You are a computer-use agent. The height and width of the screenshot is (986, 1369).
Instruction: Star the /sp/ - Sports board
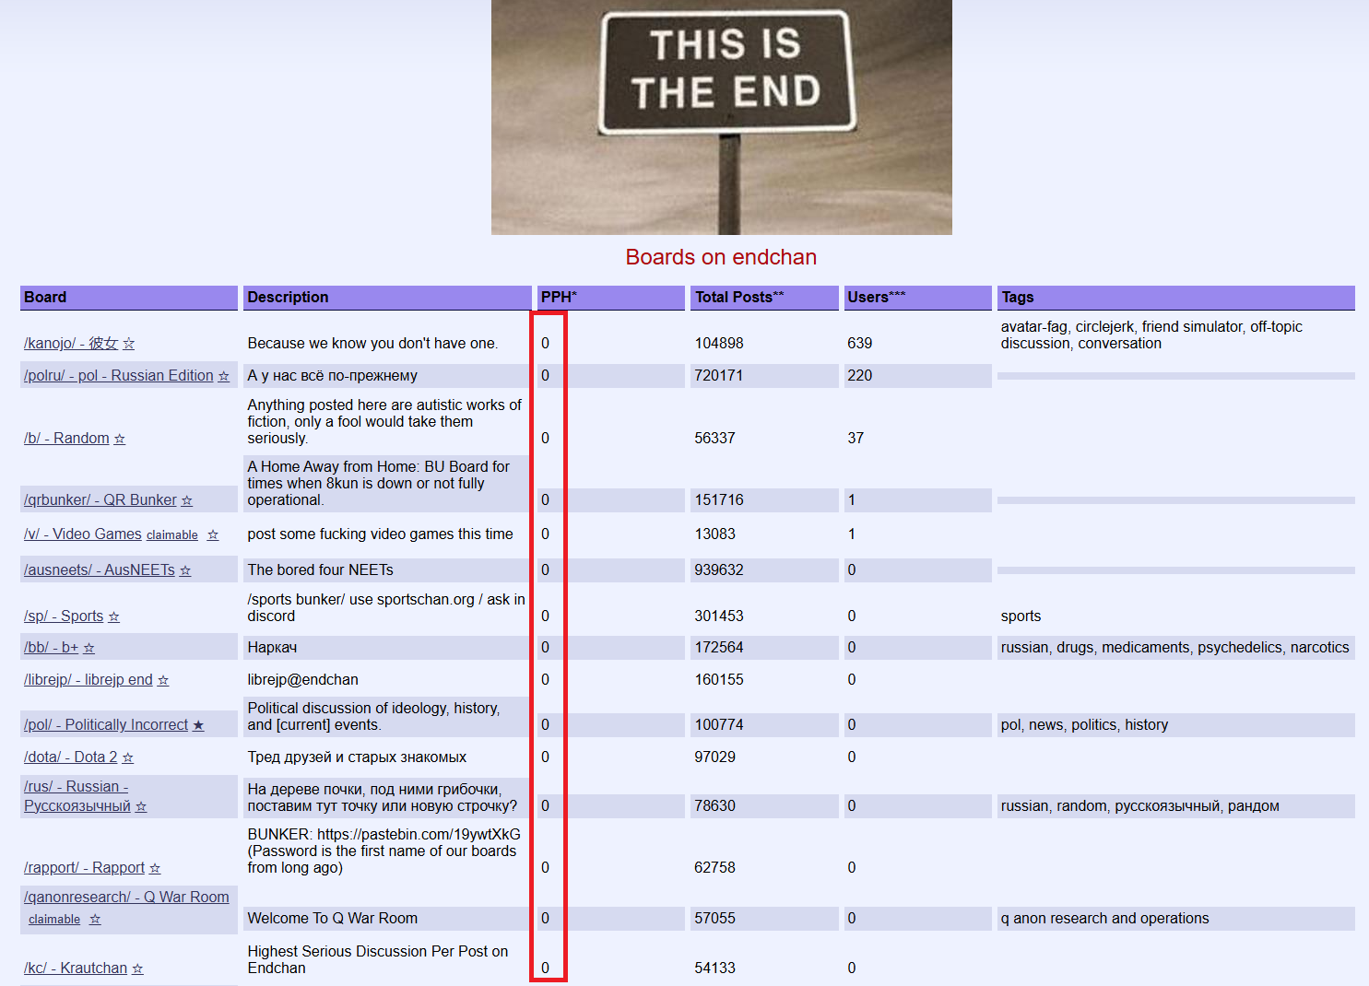tap(113, 616)
